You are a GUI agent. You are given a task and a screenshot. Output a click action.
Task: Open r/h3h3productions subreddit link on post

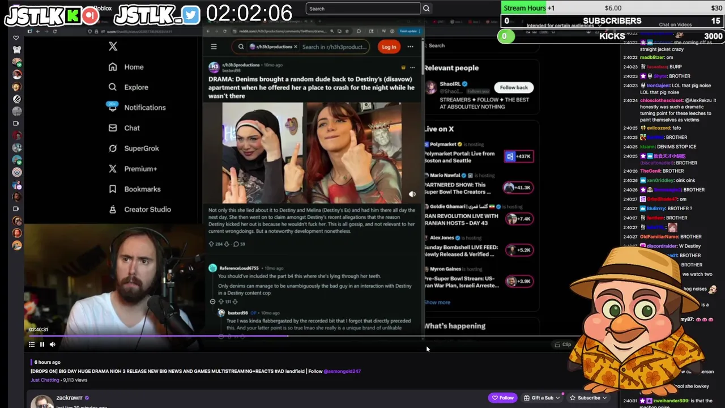pos(241,65)
